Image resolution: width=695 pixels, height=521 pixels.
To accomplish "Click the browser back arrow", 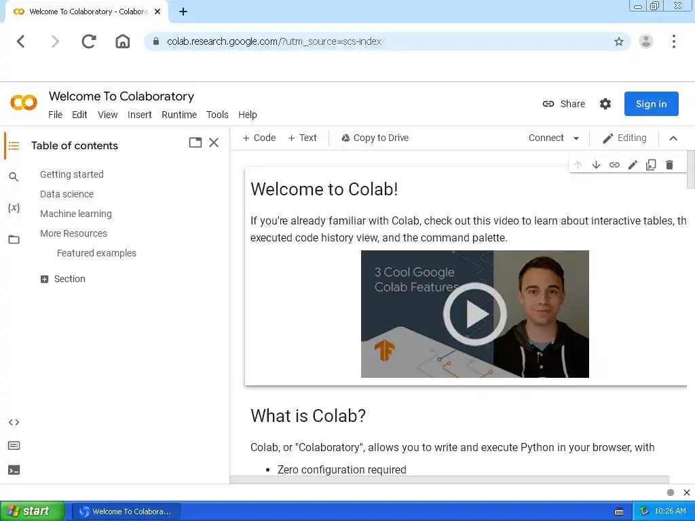I will (21, 41).
